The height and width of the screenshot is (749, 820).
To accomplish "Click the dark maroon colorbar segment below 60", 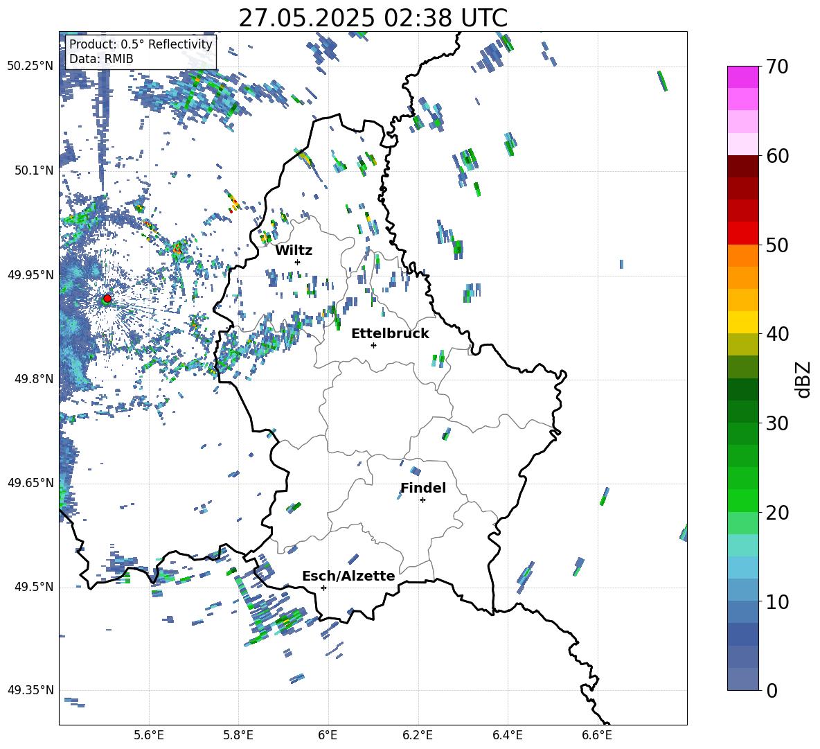I will [x=743, y=166].
